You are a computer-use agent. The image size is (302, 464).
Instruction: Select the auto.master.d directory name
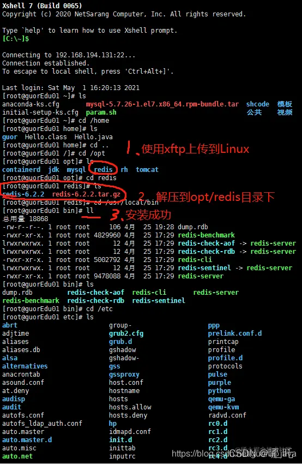point(27,440)
